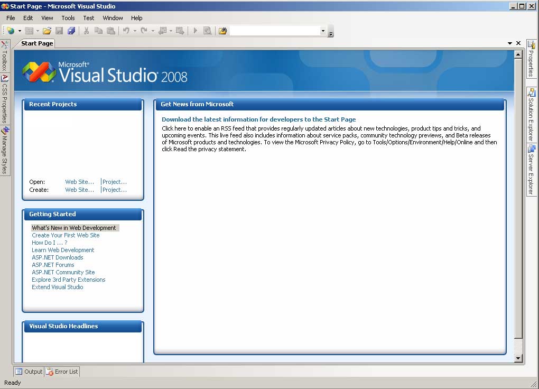
Task: Click the Navigate Forward icon
Action: pyautogui.click(x=180, y=31)
